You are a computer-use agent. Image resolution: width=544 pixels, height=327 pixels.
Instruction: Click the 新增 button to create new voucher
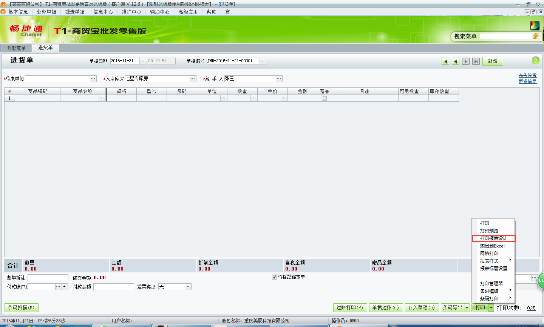(493, 61)
